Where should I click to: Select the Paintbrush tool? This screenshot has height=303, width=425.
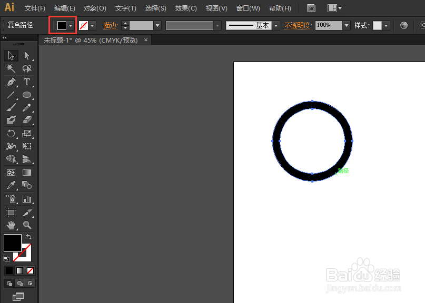coord(11,107)
